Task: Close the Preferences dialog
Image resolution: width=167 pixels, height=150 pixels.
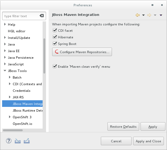Action: [x=162, y=5]
